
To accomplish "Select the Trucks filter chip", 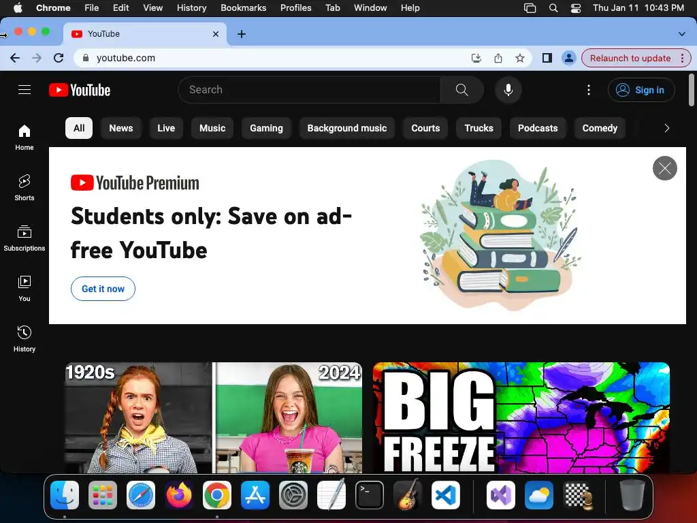I will coord(479,128).
